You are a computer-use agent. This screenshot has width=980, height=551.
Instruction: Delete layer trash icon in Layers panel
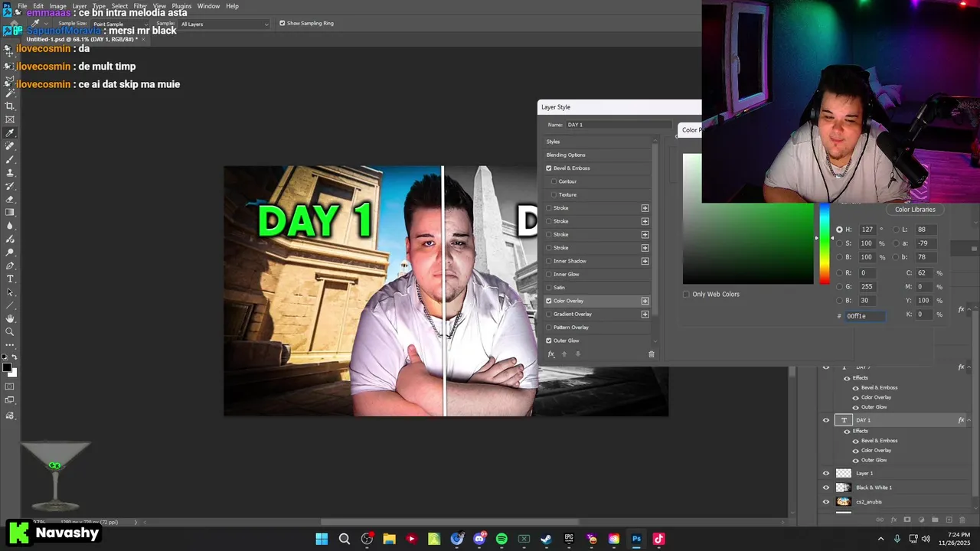(963, 520)
